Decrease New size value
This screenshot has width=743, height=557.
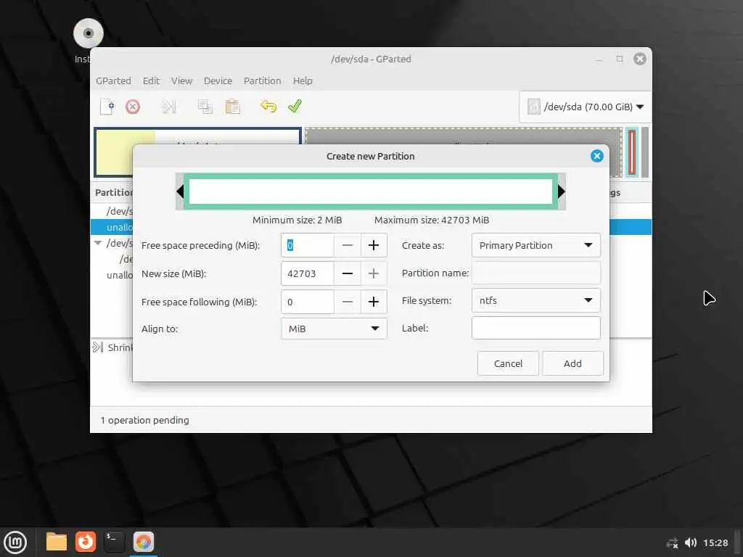pos(348,273)
